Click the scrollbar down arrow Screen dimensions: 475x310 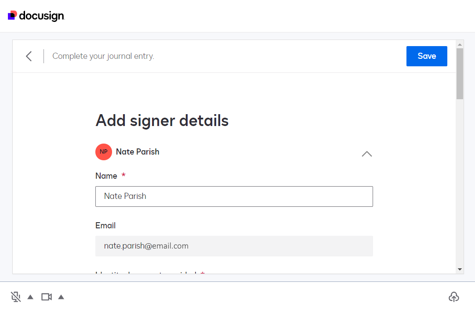pos(460,269)
